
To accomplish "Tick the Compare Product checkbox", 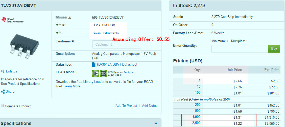I will 2,106.
